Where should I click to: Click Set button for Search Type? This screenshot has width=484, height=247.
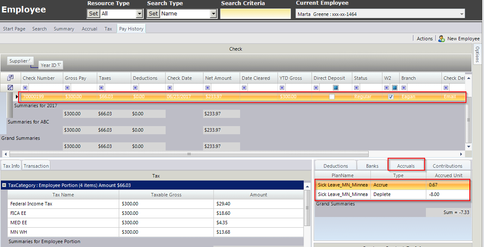[153, 14]
